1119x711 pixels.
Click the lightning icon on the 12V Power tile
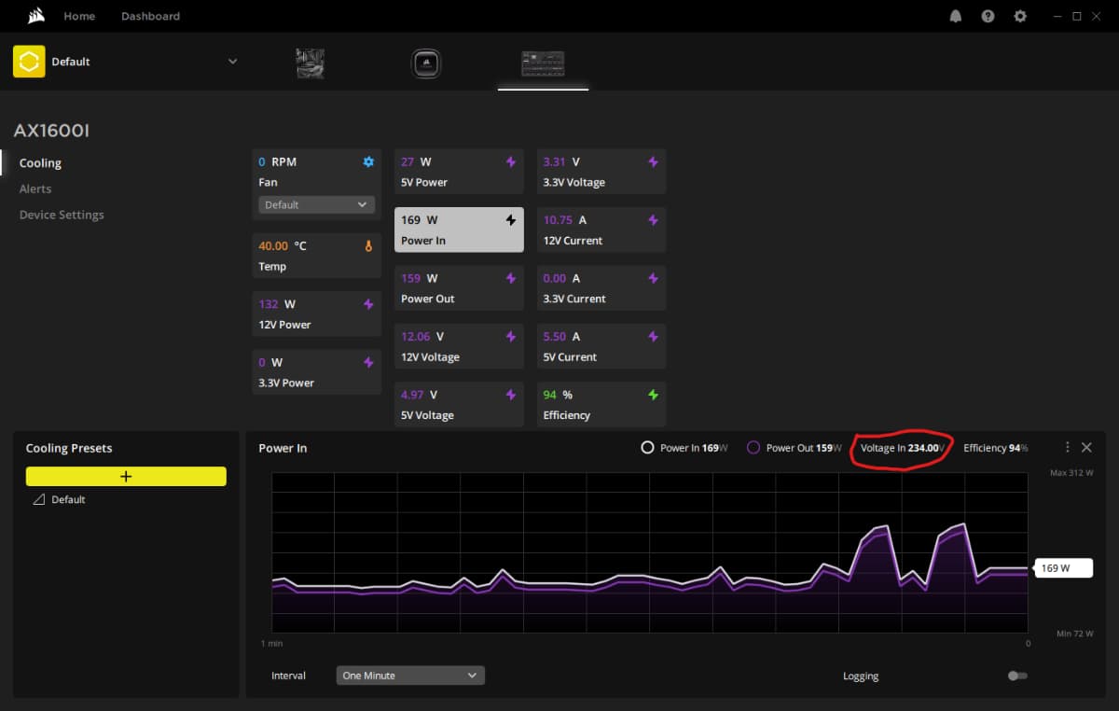click(x=368, y=304)
